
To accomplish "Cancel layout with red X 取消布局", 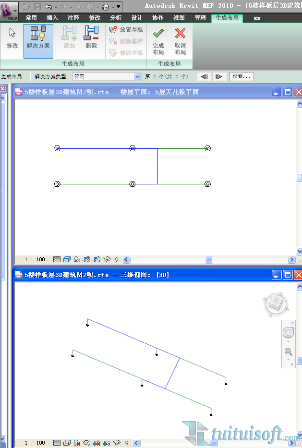I will coord(180,40).
